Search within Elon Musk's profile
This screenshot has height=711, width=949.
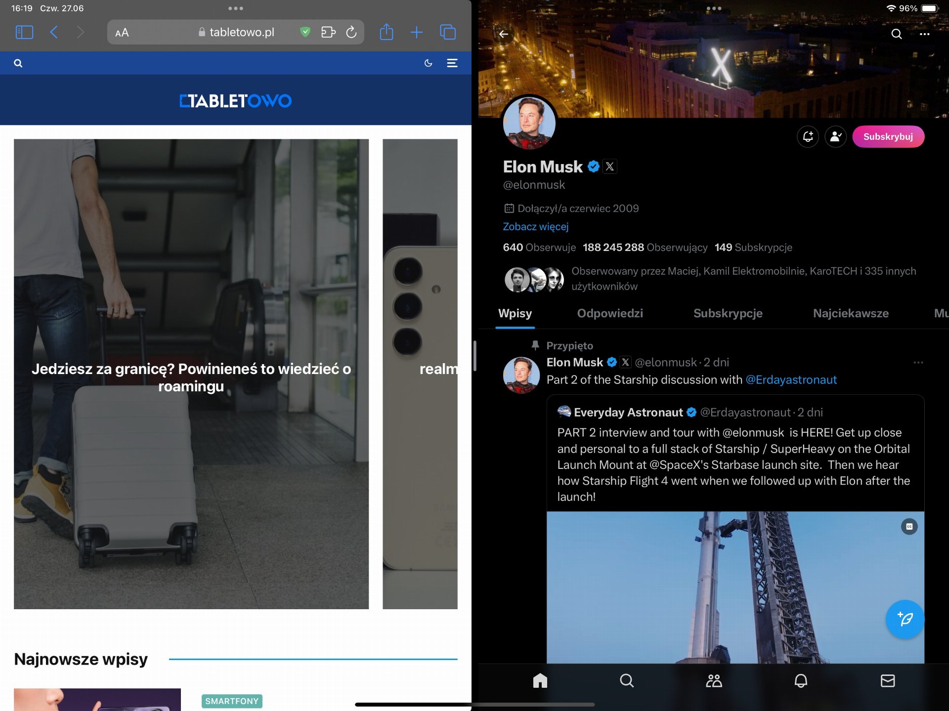(x=896, y=34)
